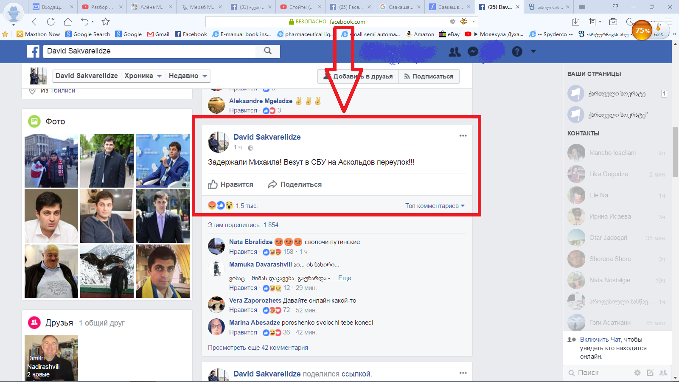Open the Amazon bookmark
679x382 pixels.
tap(420, 34)
